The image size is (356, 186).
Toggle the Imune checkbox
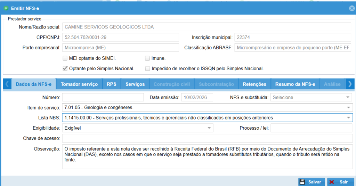tap(147, 58)
